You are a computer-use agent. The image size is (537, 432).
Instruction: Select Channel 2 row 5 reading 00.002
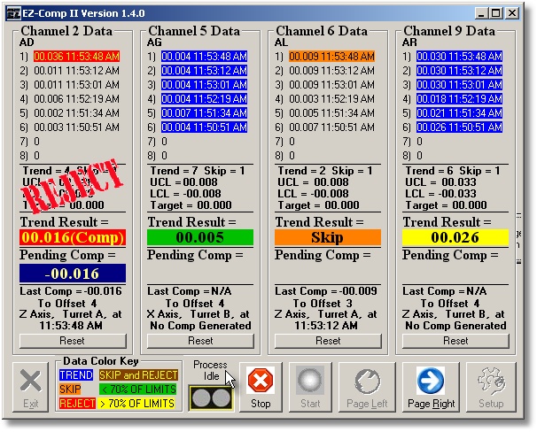[77, 113]
